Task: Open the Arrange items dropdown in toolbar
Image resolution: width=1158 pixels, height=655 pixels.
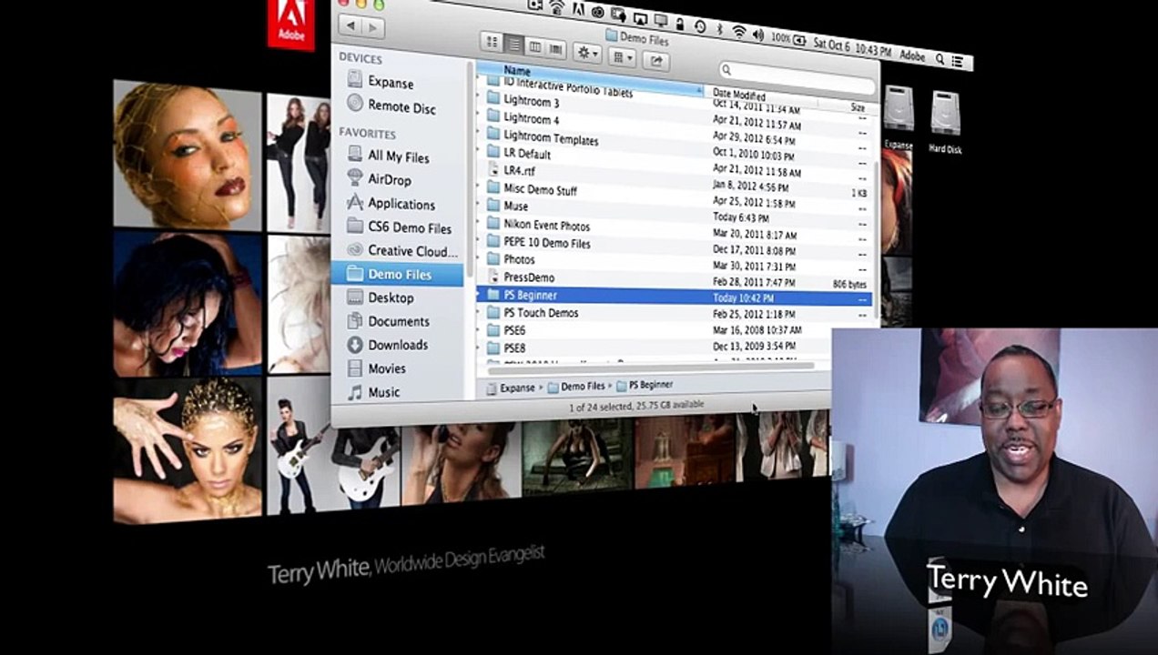Action: tap(622, 57)
